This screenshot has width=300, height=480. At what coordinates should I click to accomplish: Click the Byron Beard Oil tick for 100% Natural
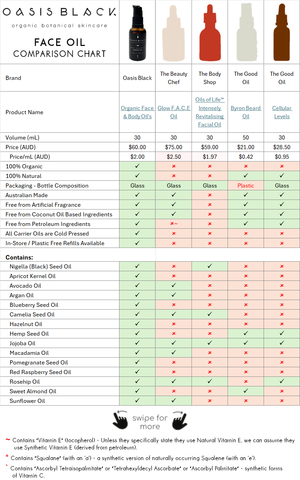coord(246,176)
